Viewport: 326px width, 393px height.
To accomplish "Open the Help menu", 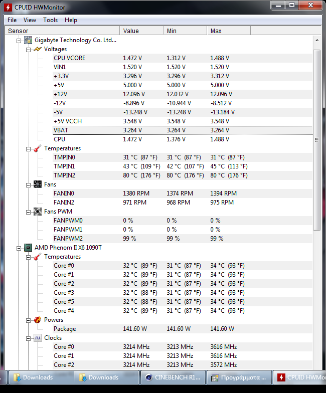I will pyautogui.click(x=71, y=20).
